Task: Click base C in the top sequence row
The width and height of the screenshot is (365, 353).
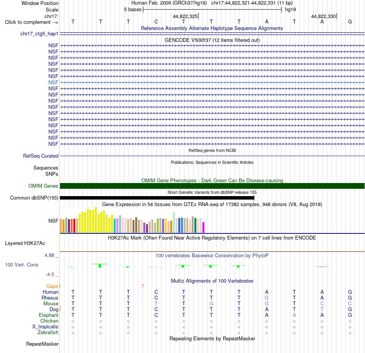Action: (156, 22)
